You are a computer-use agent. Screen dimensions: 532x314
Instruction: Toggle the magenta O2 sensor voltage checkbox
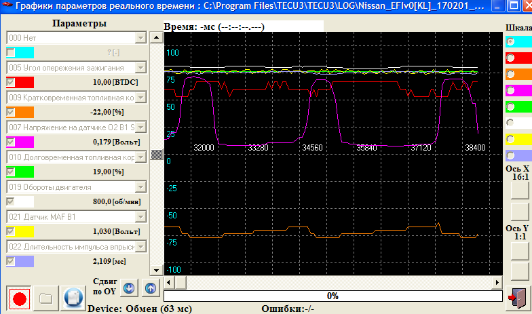(x=10, y=142)
